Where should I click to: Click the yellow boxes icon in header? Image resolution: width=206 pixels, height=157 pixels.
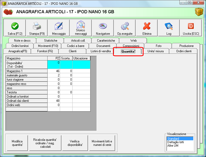coord(199,12)
